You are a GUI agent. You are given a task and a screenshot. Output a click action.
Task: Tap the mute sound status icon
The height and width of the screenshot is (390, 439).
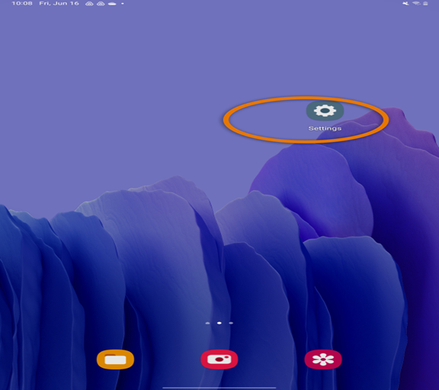[405, 3]
